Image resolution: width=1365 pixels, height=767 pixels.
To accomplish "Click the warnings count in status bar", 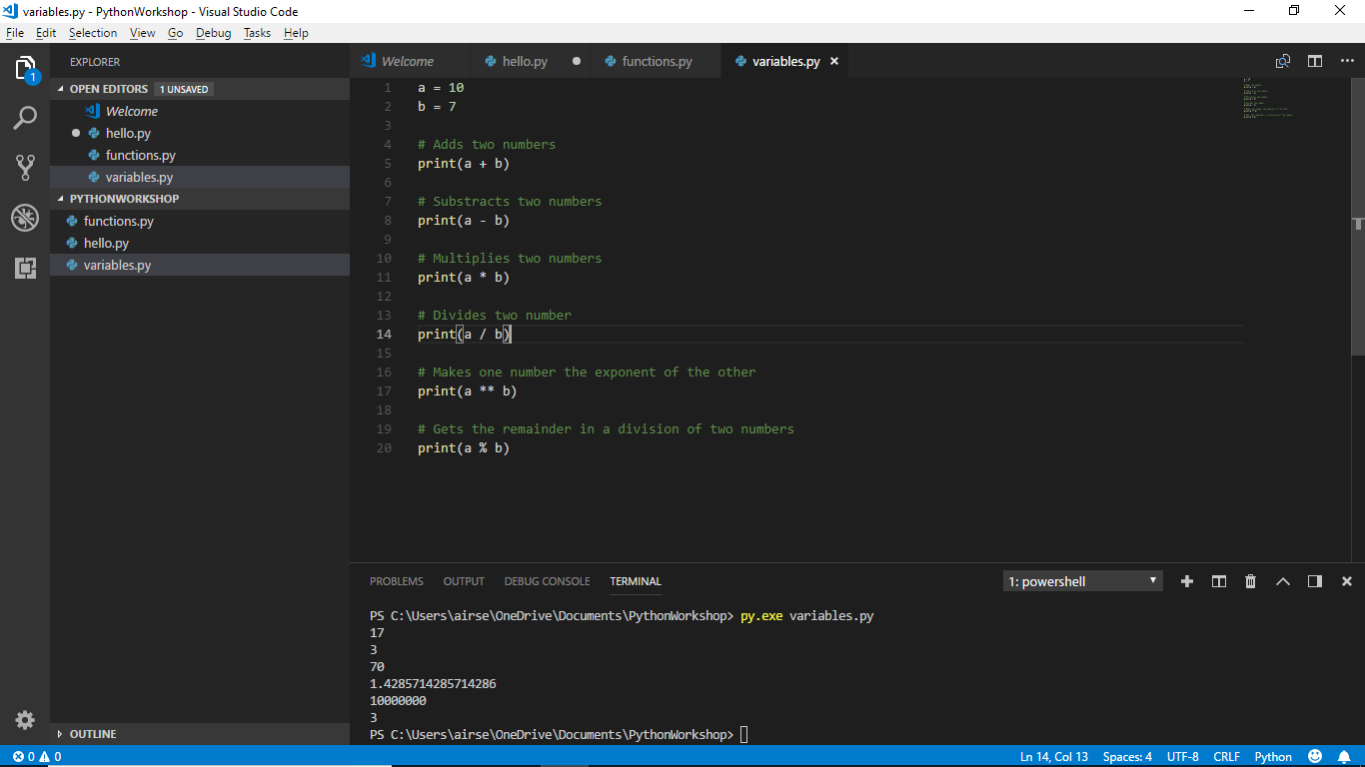I will (51, 757).
